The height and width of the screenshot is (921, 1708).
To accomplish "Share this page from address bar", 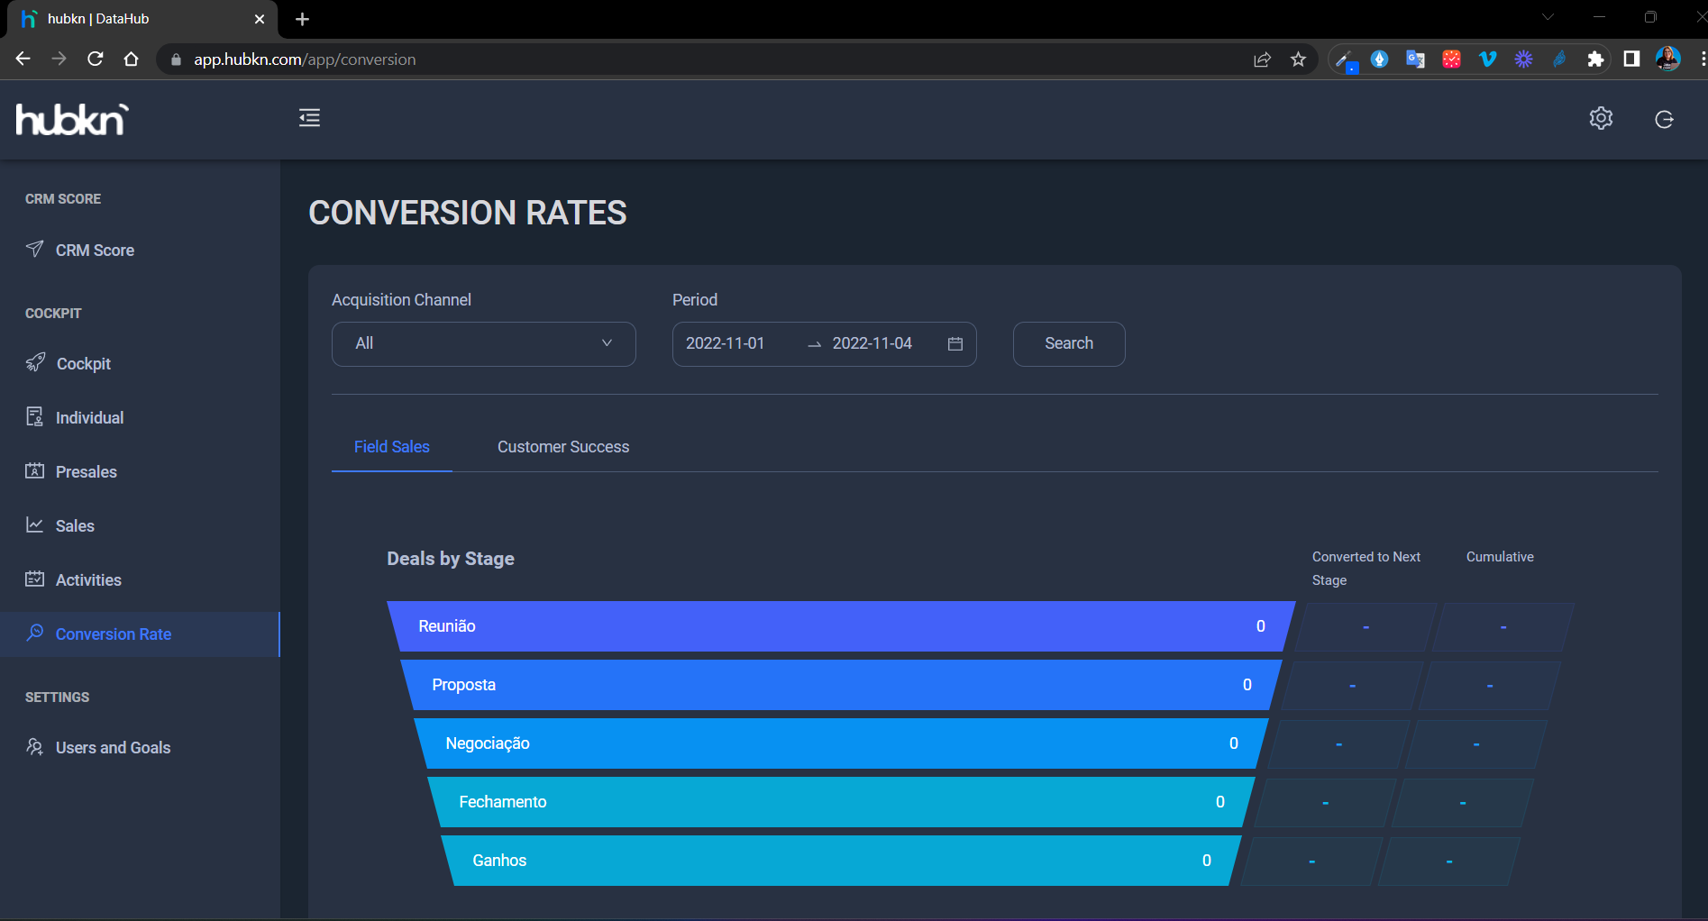I will tap(1262, 59).
